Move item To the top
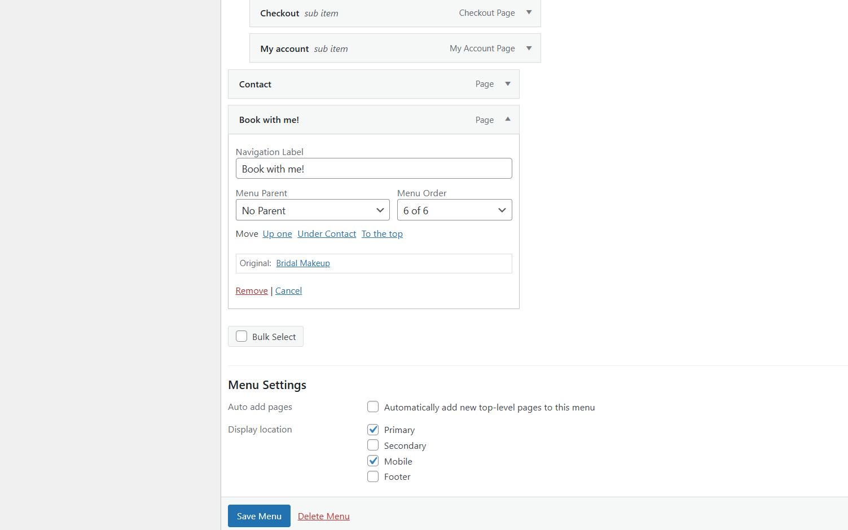Viewport: 848px width, 530px height. point(382,234)
